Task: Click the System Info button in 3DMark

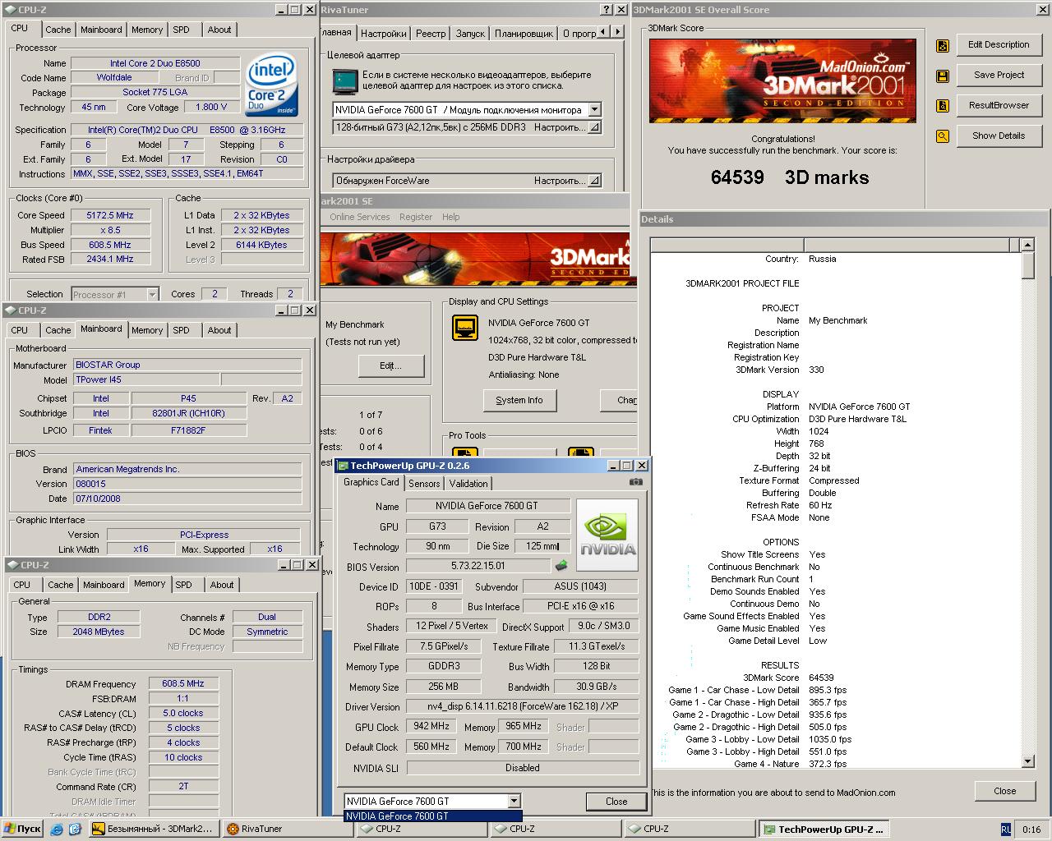Action: click(519, 400)
